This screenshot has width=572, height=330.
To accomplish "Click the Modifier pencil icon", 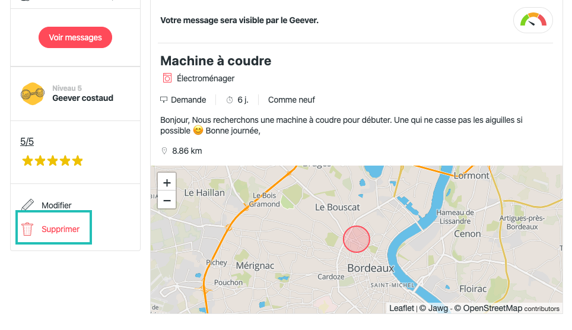I will [28, 205].
